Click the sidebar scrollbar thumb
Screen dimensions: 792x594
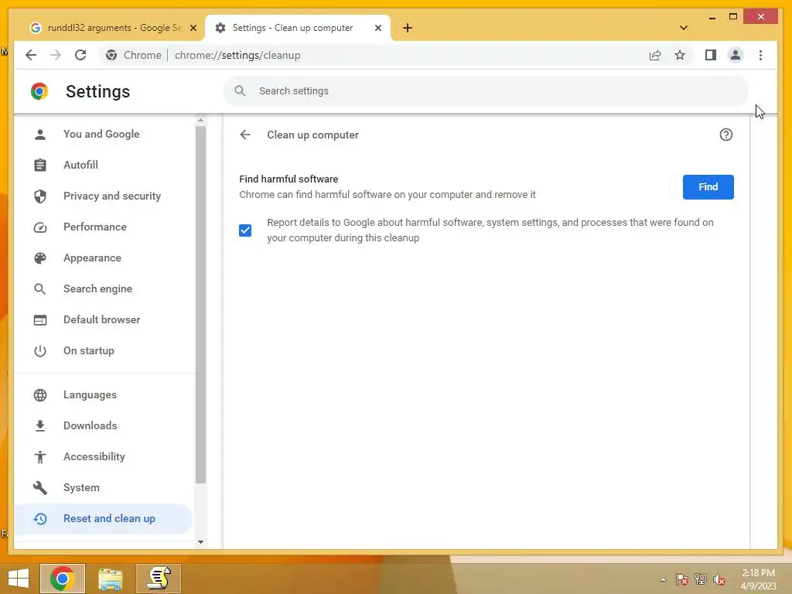coord(200,305)
